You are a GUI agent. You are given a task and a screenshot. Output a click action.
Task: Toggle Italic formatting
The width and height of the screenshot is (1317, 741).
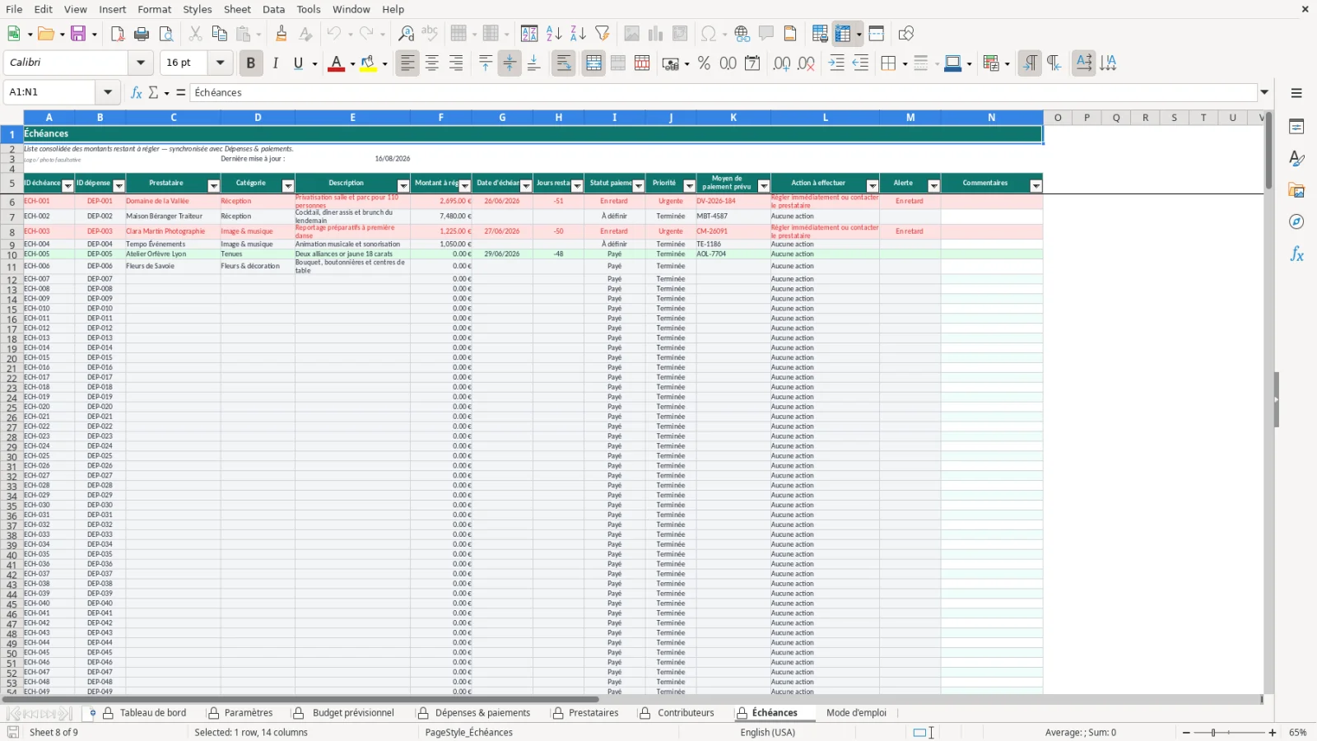pyautogui.click(x=275, y=63)
